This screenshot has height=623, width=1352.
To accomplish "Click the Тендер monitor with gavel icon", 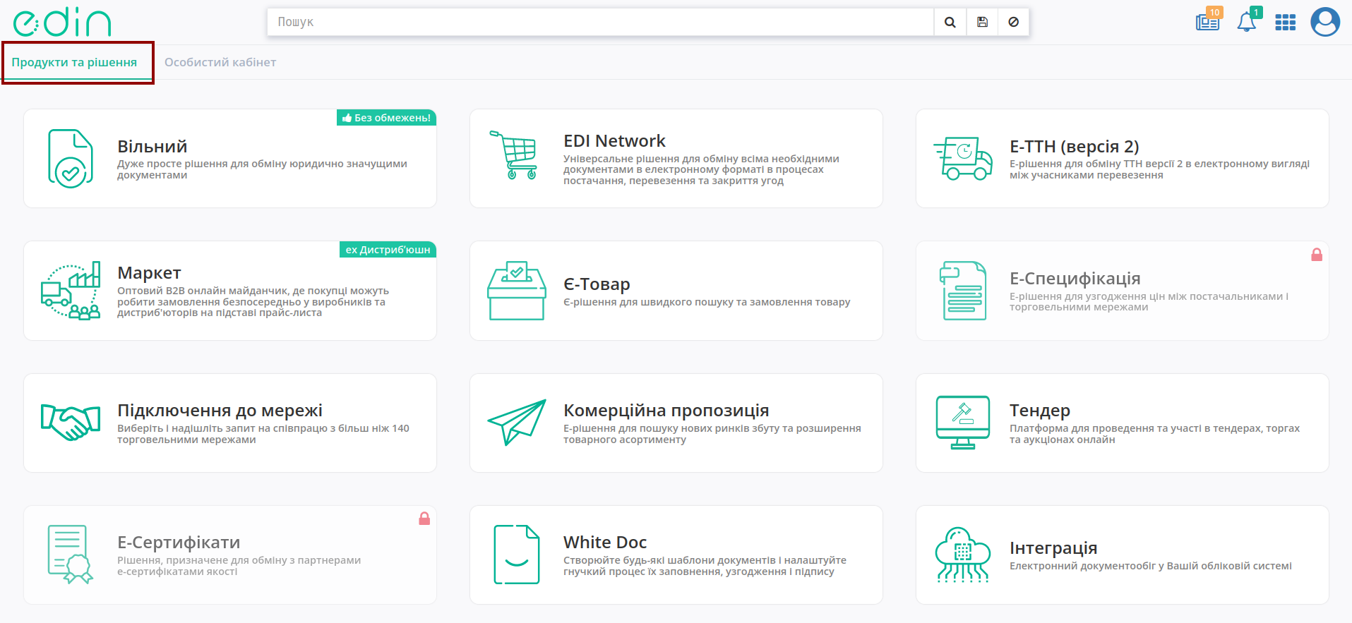I will [x=963, y=423].
